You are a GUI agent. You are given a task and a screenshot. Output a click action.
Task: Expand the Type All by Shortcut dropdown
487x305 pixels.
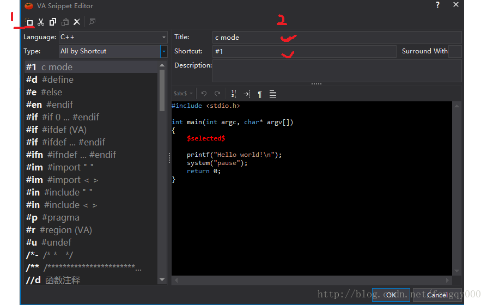(163, 51)
